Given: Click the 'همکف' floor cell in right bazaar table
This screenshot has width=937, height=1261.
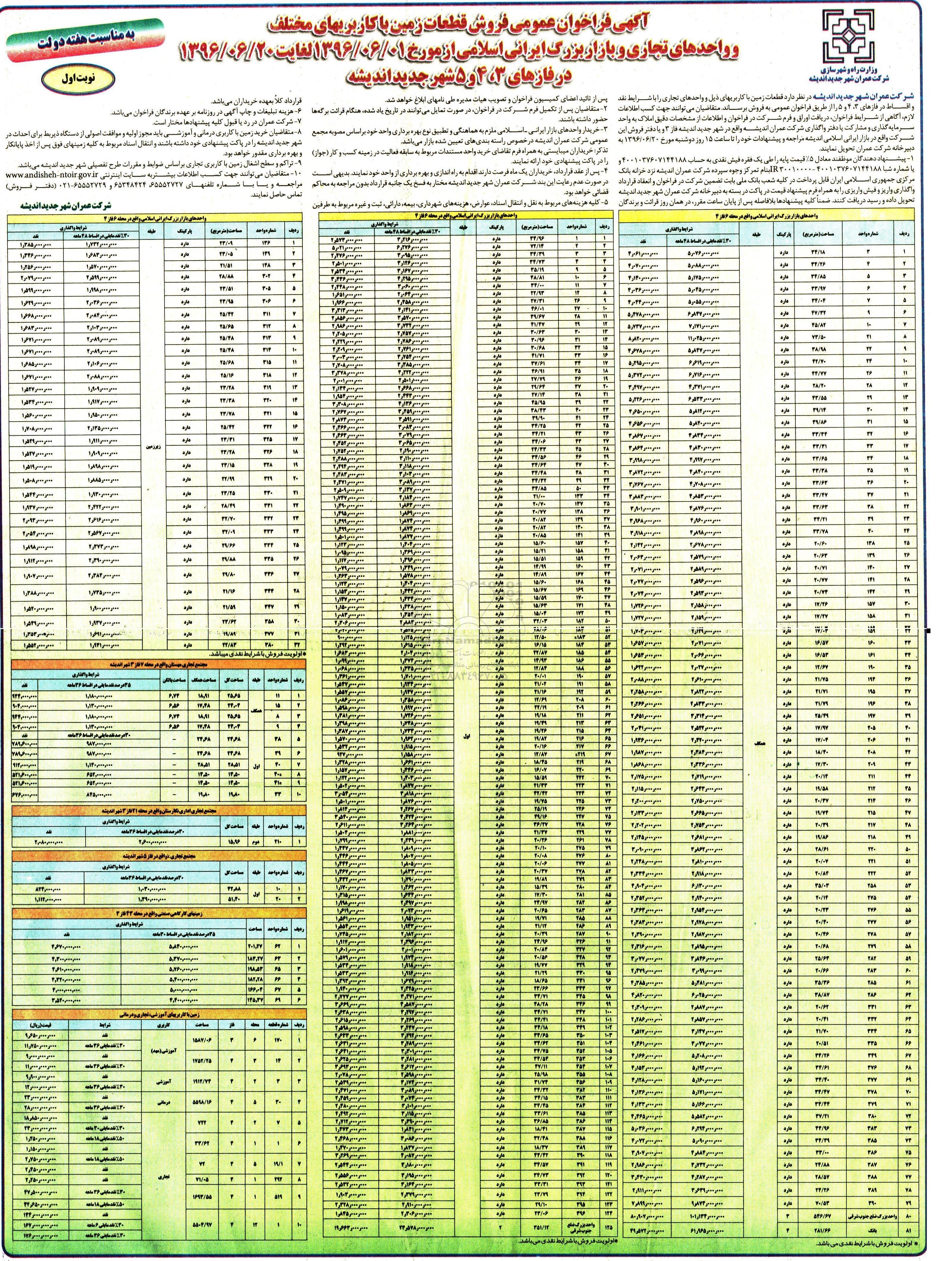Looking at the screenshot, I should [x=760, y=744].
